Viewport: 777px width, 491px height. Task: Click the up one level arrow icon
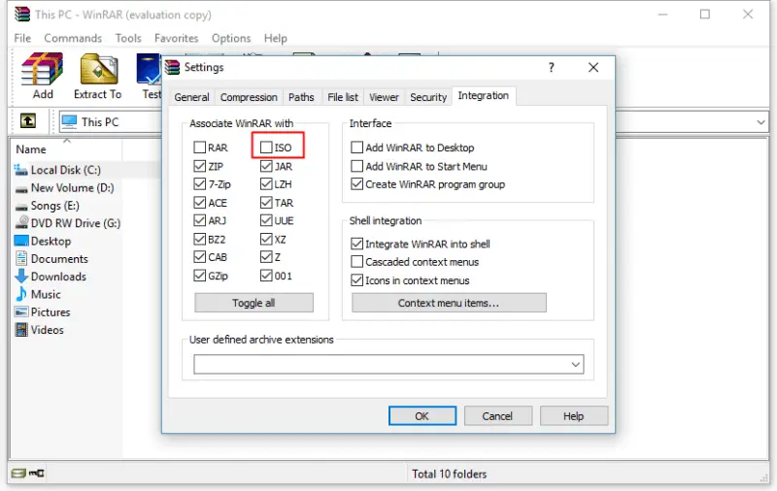pos(28,120)
